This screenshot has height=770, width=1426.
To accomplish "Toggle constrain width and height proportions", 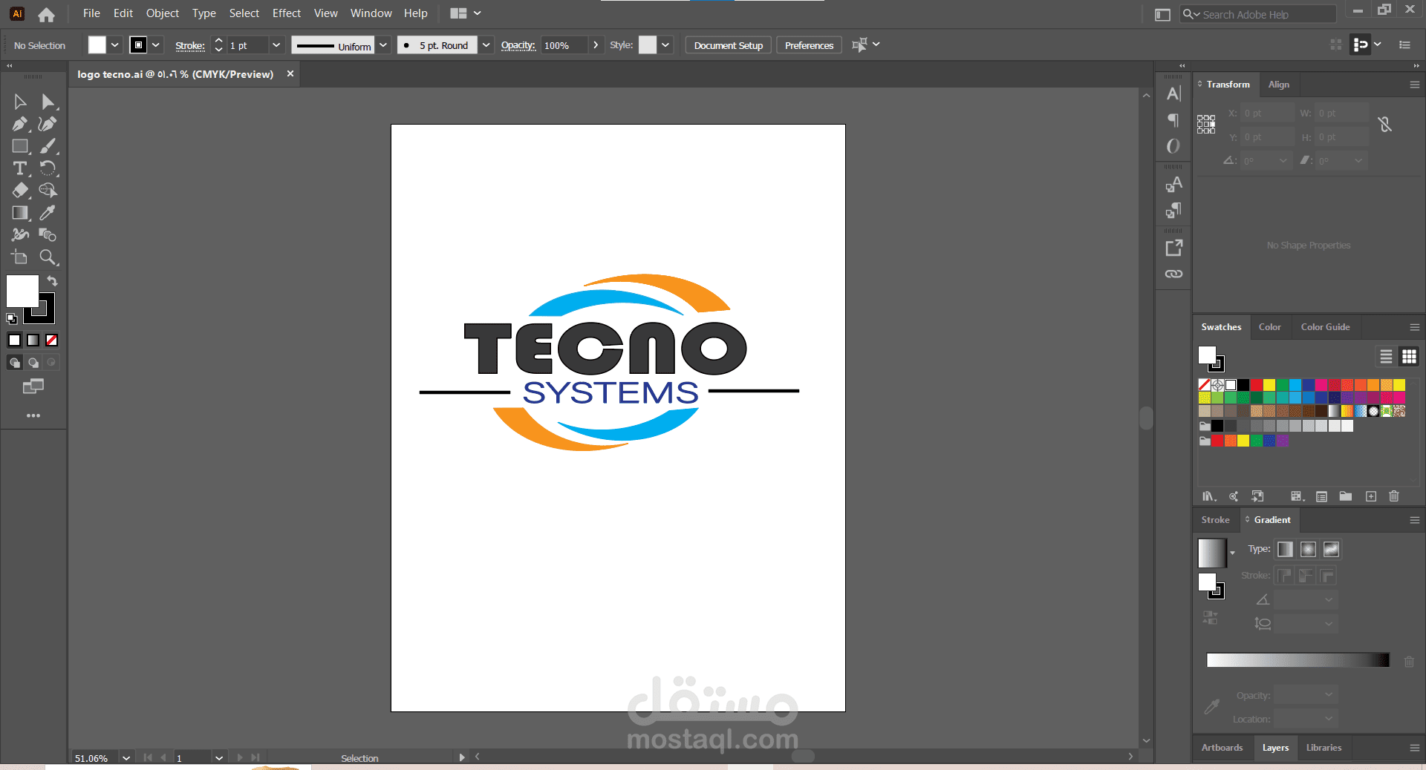I will (1384, 125).
